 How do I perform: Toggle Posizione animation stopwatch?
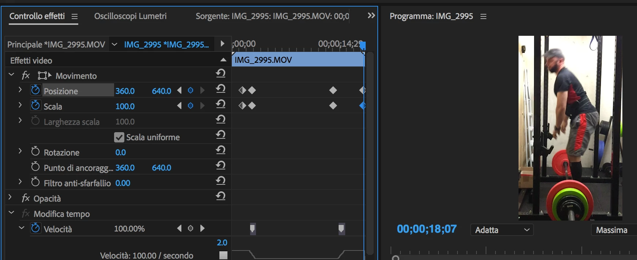pos(35,90)
